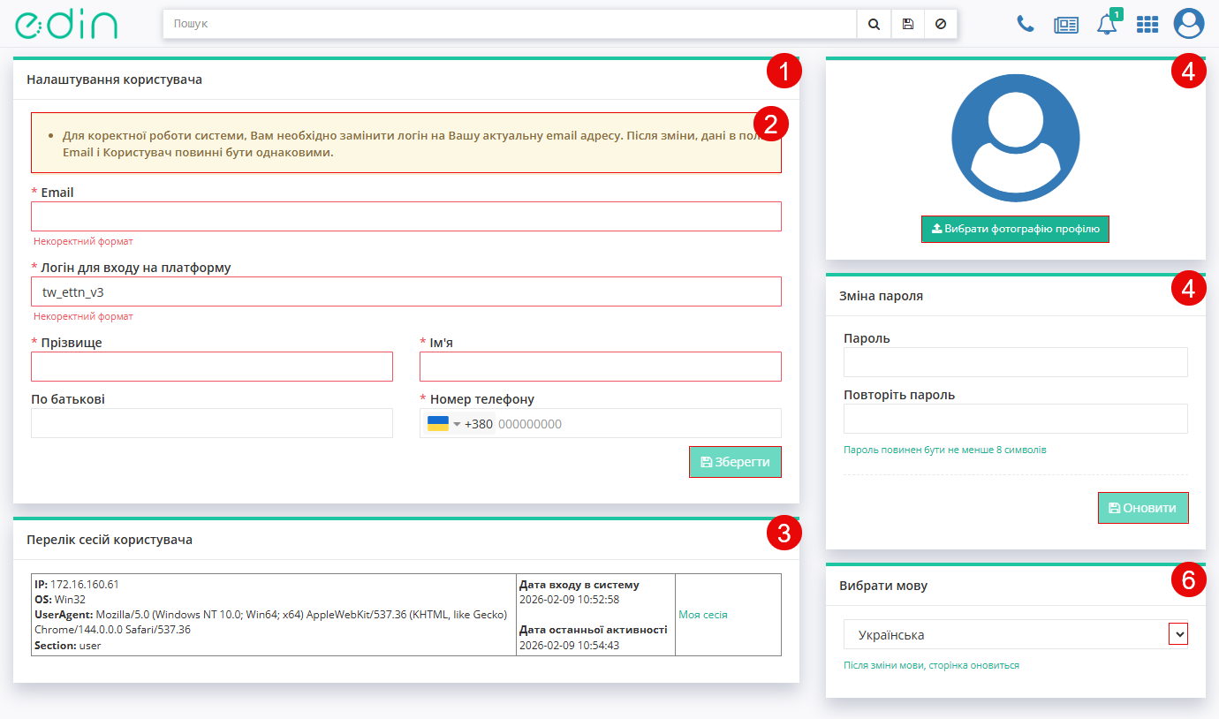Open the phone contact icon
1219x719 pixels.
pos(1026,24)
